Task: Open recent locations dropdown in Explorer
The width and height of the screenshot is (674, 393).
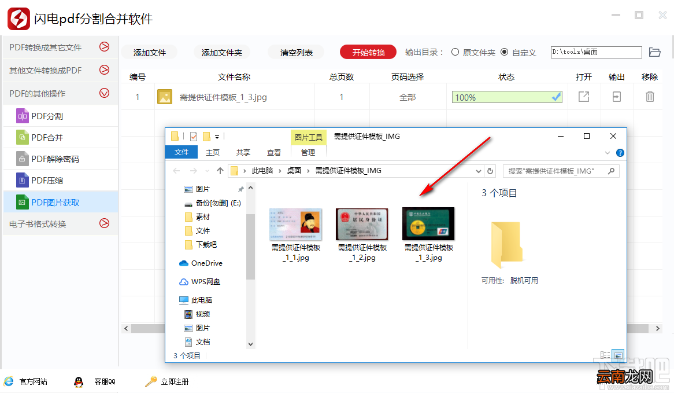Action: 207,171
